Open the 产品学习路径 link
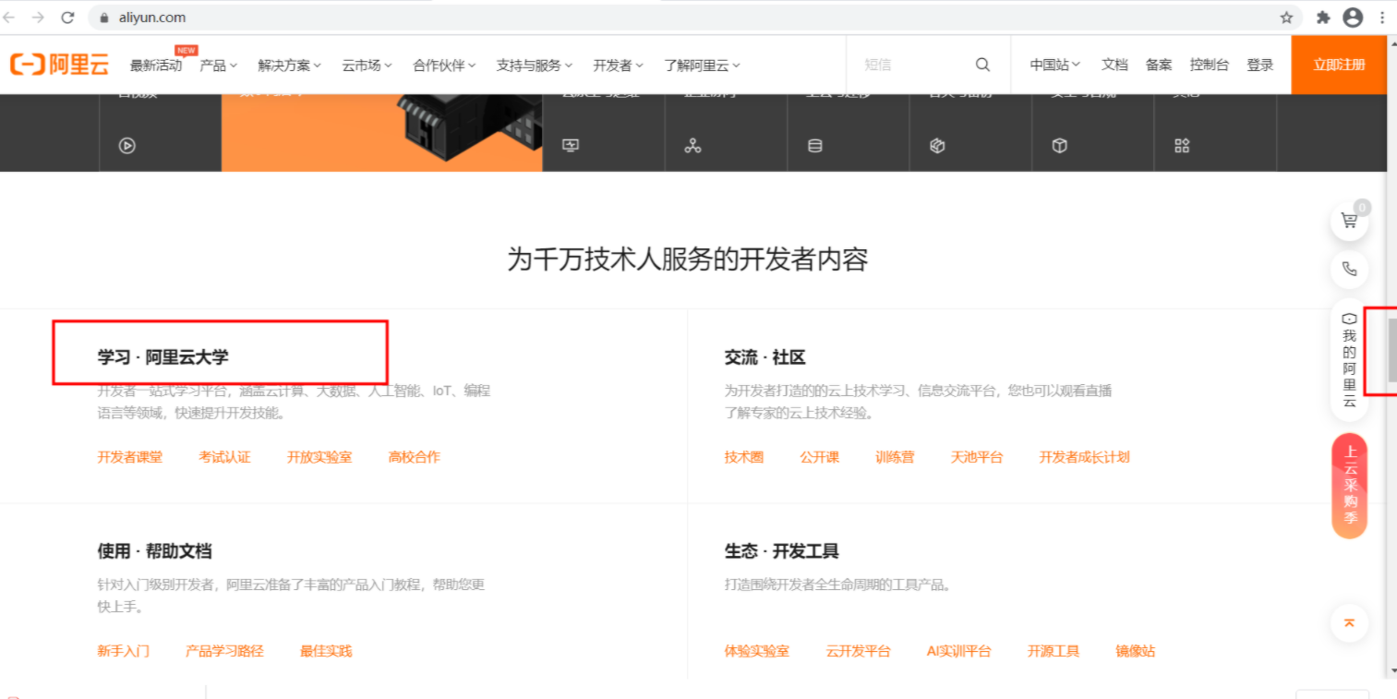Viewport: 1397px width, 699px height. click(x=224, y=651)
